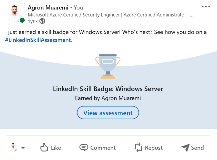Expand the react-as identity dropdown arrow
Screen dimensions: 217x160
click(x=23, y=148)
